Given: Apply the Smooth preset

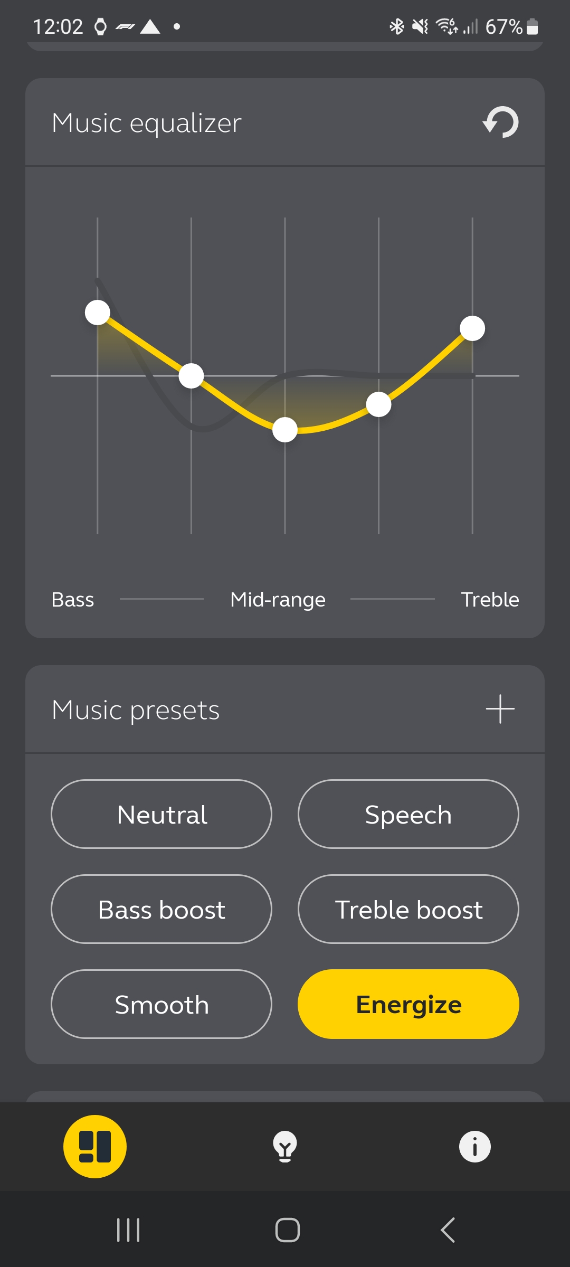Looking at the screenshot, I should point(161,1004).
